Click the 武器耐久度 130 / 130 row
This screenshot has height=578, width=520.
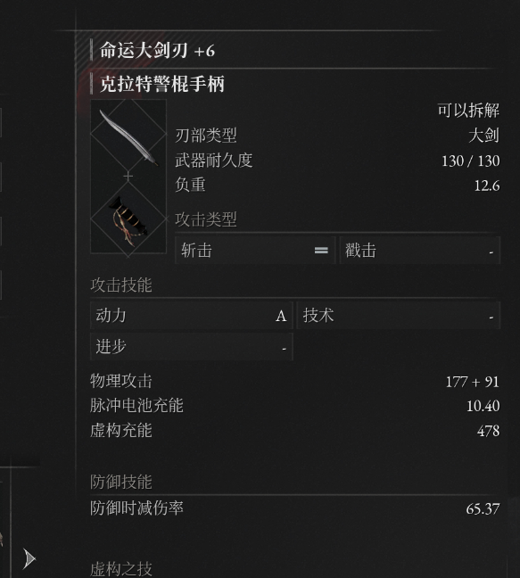click(x=337, y=161)
